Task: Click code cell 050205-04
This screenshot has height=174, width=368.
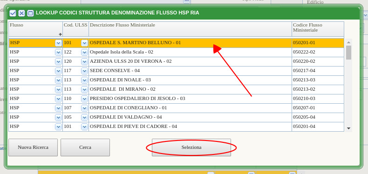Action: tap(318, 117)
